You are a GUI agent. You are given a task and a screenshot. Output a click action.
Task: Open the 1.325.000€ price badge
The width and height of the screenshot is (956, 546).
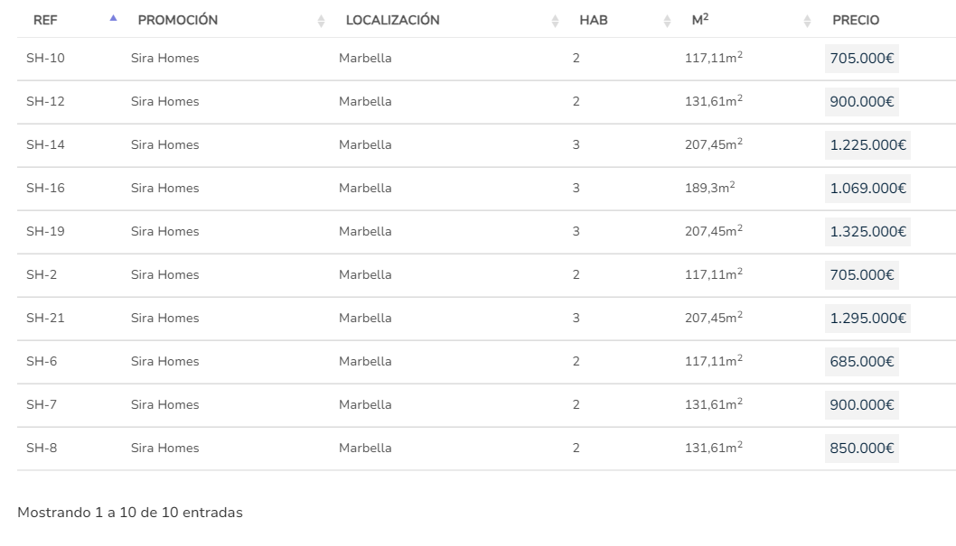point(867,231)
